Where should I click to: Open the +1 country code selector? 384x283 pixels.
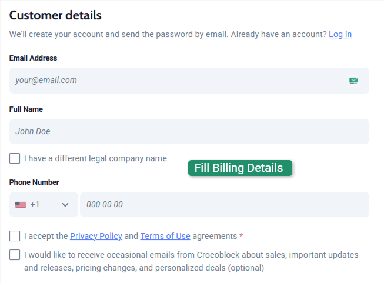[x=44, y=205]
